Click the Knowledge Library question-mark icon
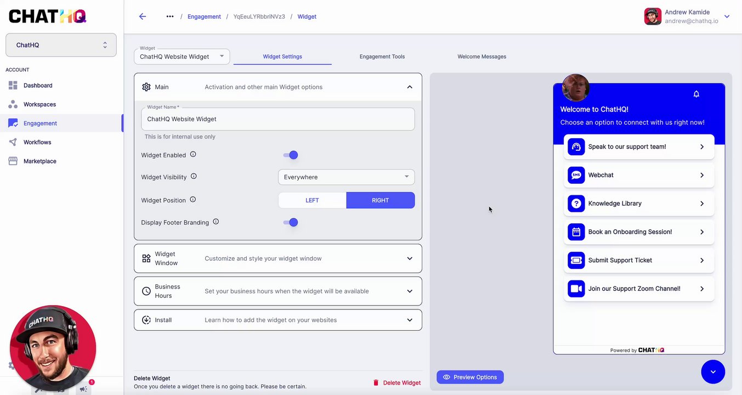The width and height of the screenshot is (742, 395). [x=576, y=204]
